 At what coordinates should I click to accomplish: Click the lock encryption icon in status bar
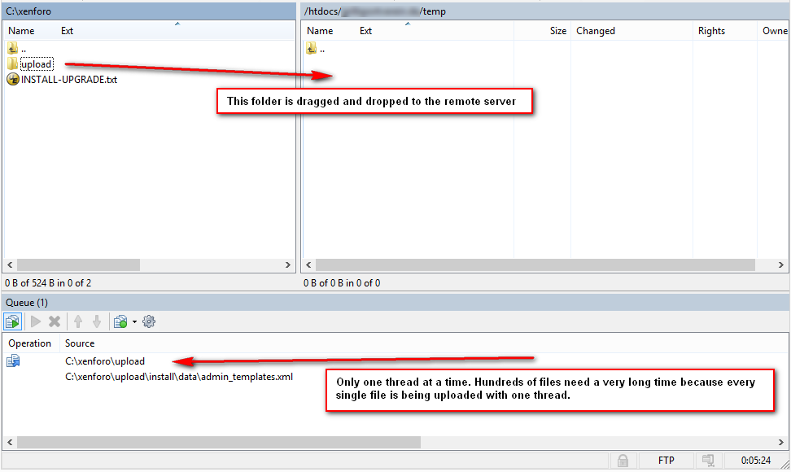(x=623, y=461)
